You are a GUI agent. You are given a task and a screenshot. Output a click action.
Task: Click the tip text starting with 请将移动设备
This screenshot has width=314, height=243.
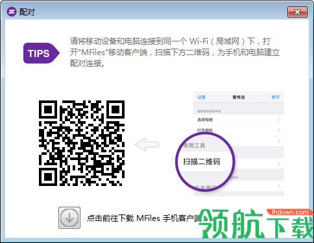point(175,52)
